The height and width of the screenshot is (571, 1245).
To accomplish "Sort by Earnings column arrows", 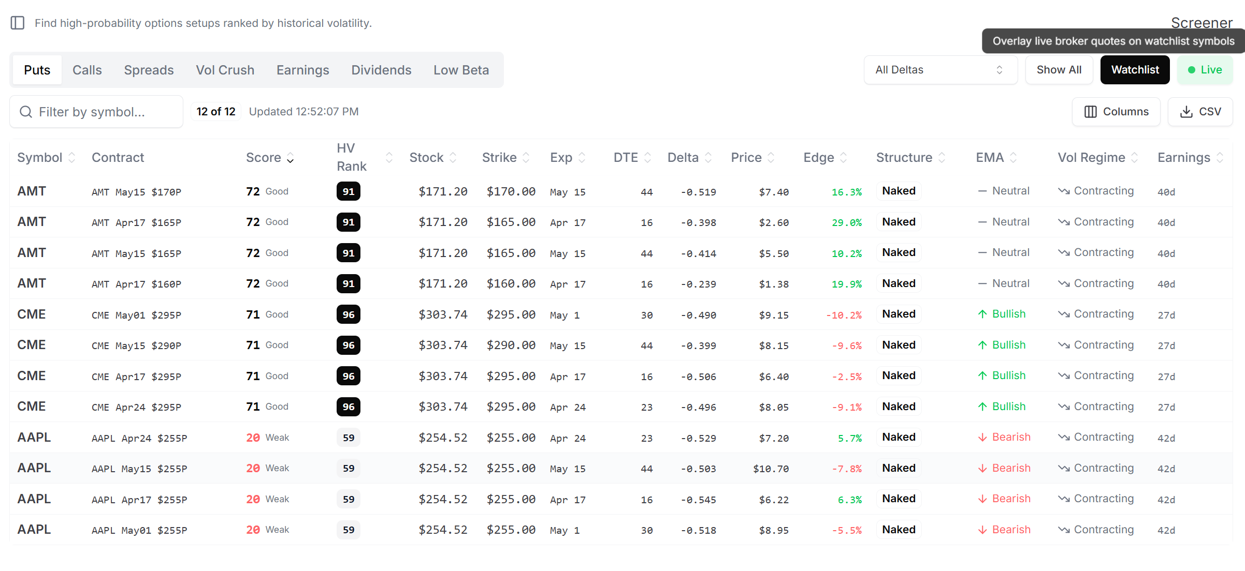I will click(1220, 158).
